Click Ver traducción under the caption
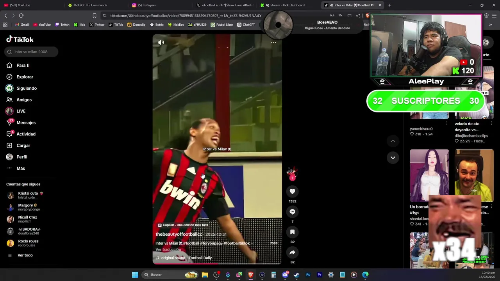 click(x=168, y=249)
